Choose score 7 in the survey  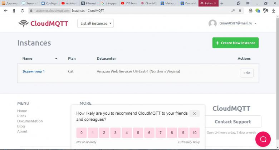click(161, 133)
